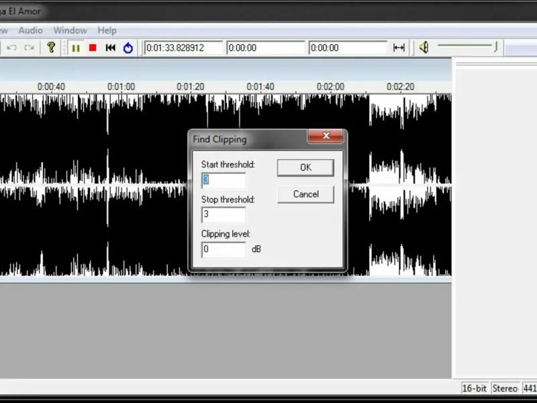
Task: Toggle the blue loop playback icon
Action: click(x=128, y=48)
